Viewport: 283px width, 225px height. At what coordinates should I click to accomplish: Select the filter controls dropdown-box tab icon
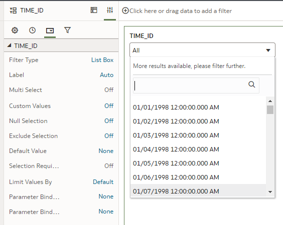click(x=50, y=30)
